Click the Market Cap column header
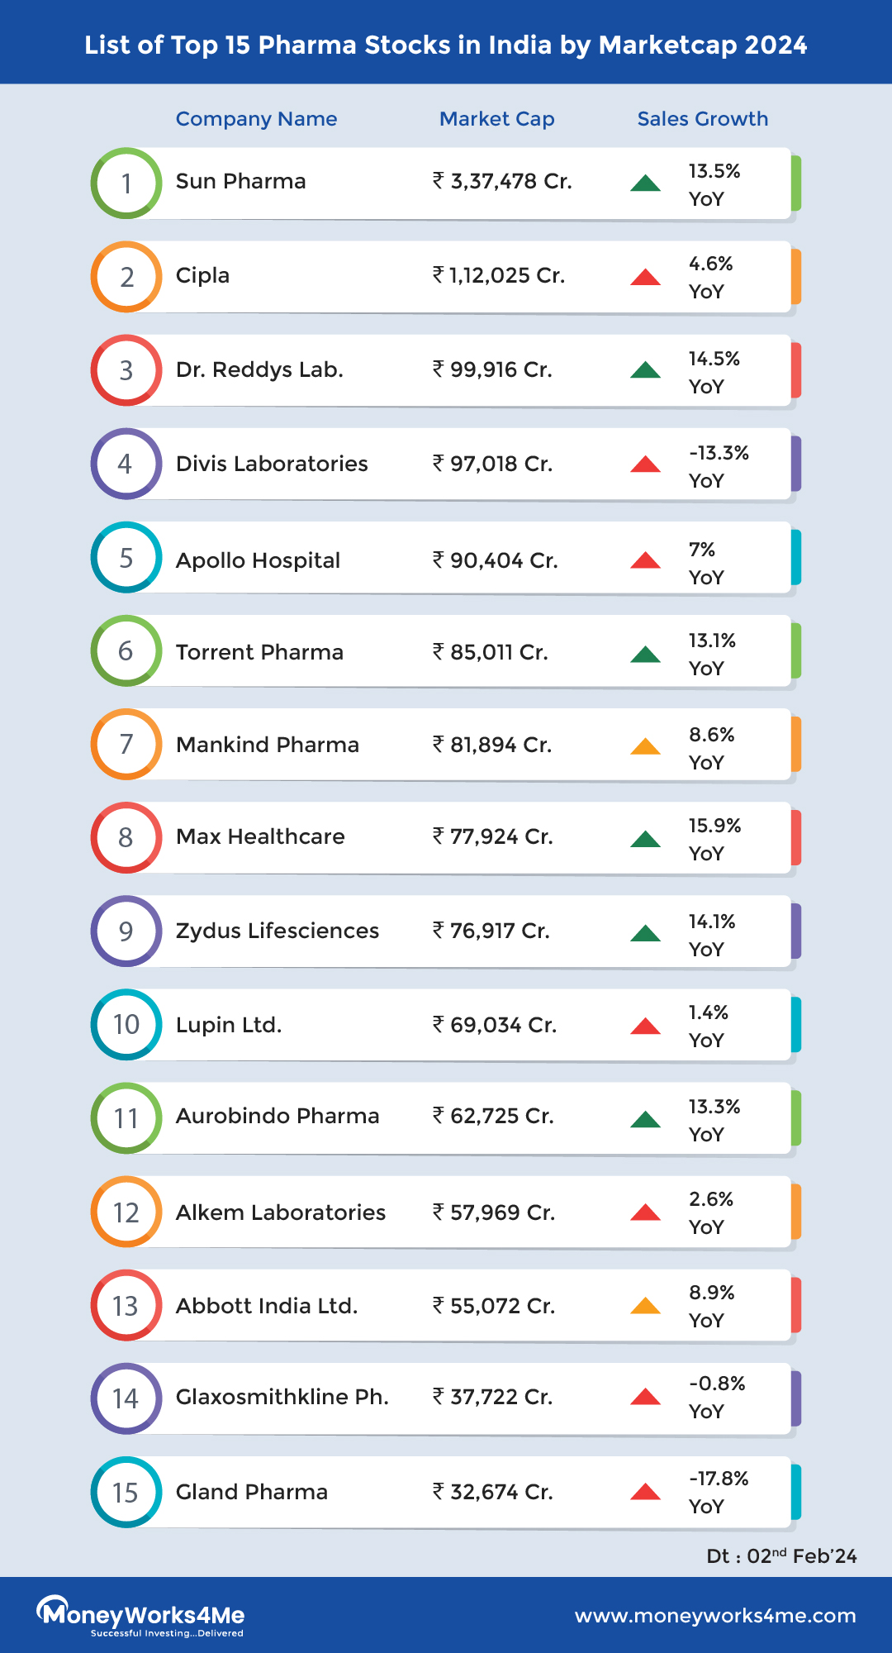The width and height of the screenshot is (892, 1653). tap(496, 119)
